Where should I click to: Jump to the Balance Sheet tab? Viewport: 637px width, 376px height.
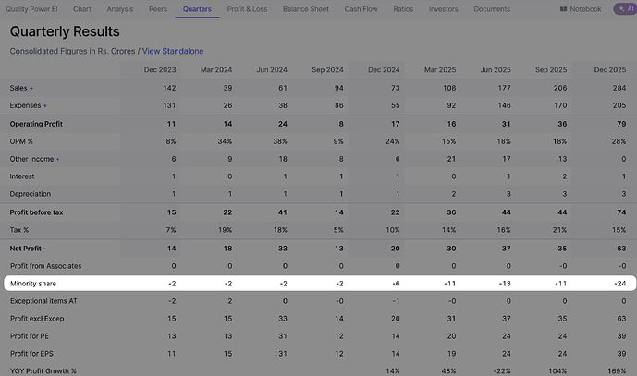pyautogui.click(x=308, y=9)
